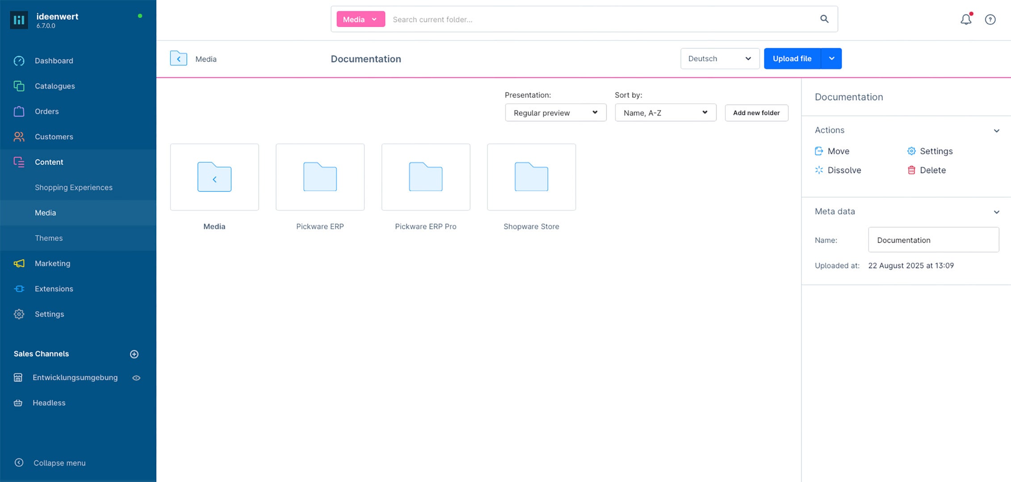1011x482 pixels.
Task: Open the Media search scope dropdown
Action: click(361, 19)
